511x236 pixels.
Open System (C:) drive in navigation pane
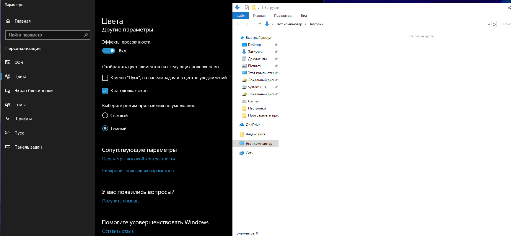pyautogui.click(x=257, y=87)
